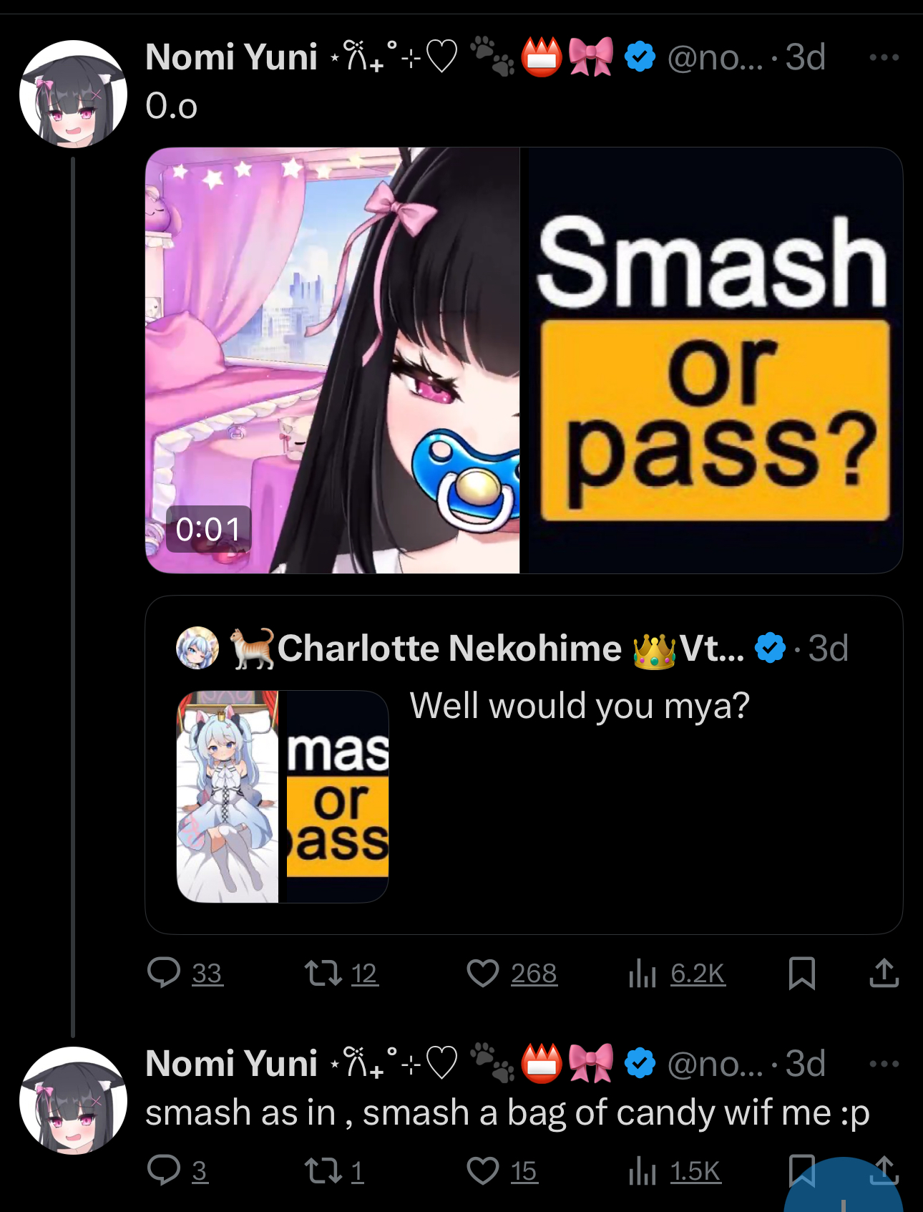Image resolution: width=923 pixels, height=1212 pixels.
Task: Tap the Nomi Yuni display name on top tweet
Action: 231,57
